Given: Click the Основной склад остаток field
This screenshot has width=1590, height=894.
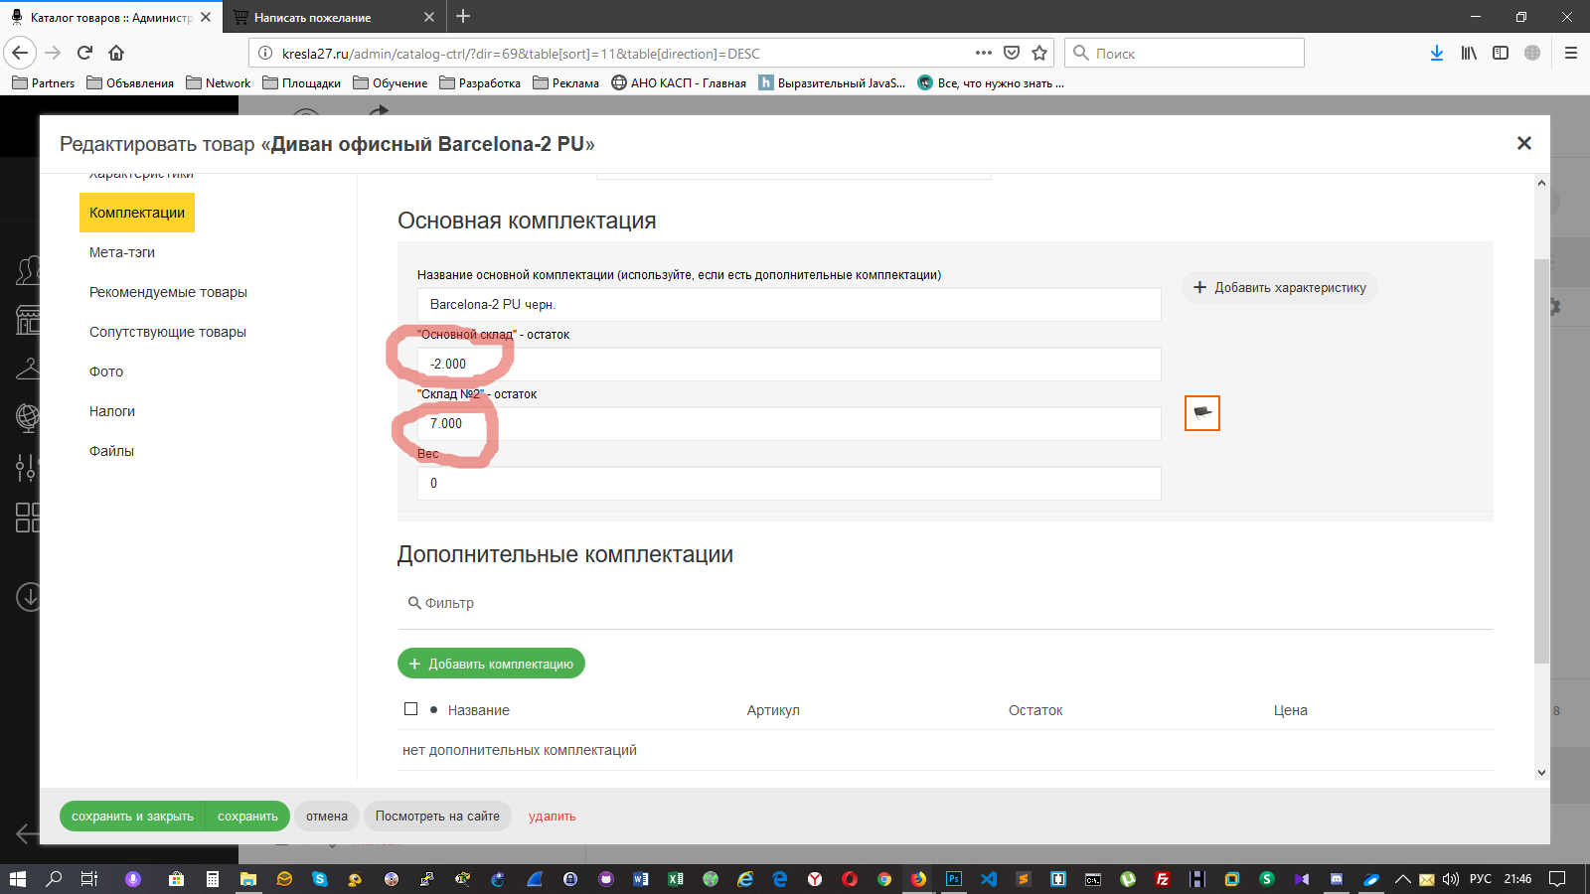Looking at the screenshot, I should [x=789, y=365].
